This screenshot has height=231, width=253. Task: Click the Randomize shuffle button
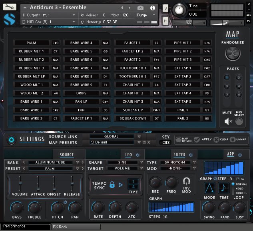point(233,53)
